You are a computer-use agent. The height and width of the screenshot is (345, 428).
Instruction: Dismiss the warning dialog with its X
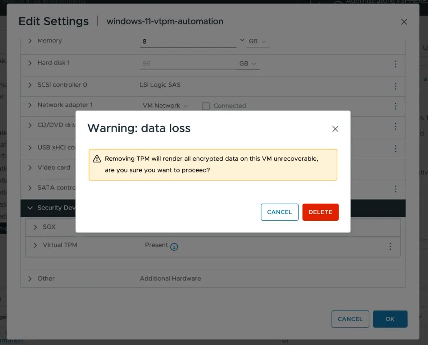(335, 129)
